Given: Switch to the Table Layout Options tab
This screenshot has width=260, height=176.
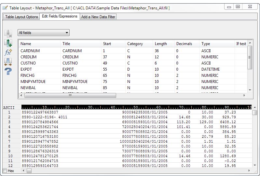Looking at the screenshot, I should pyautogui.click(x=21, y=17).
